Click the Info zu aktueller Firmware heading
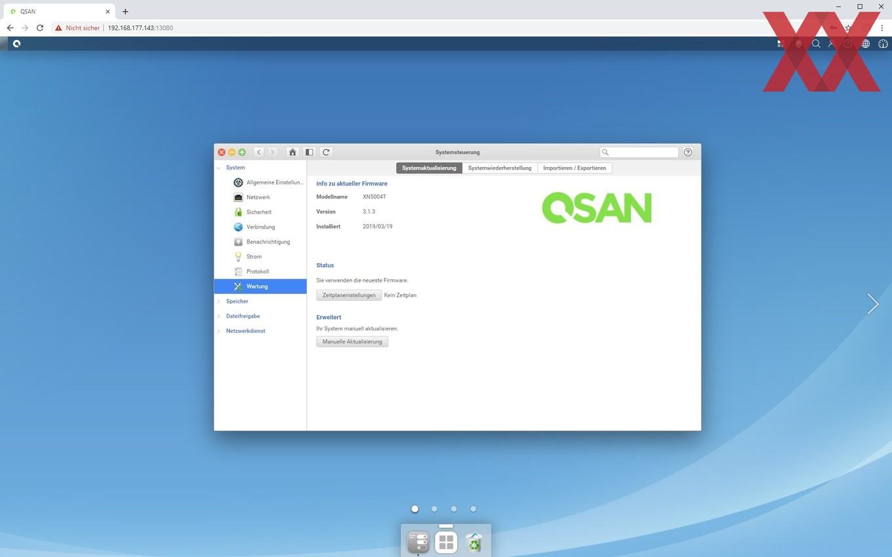Screen dimensions: 892x557 tap(352, 183)
